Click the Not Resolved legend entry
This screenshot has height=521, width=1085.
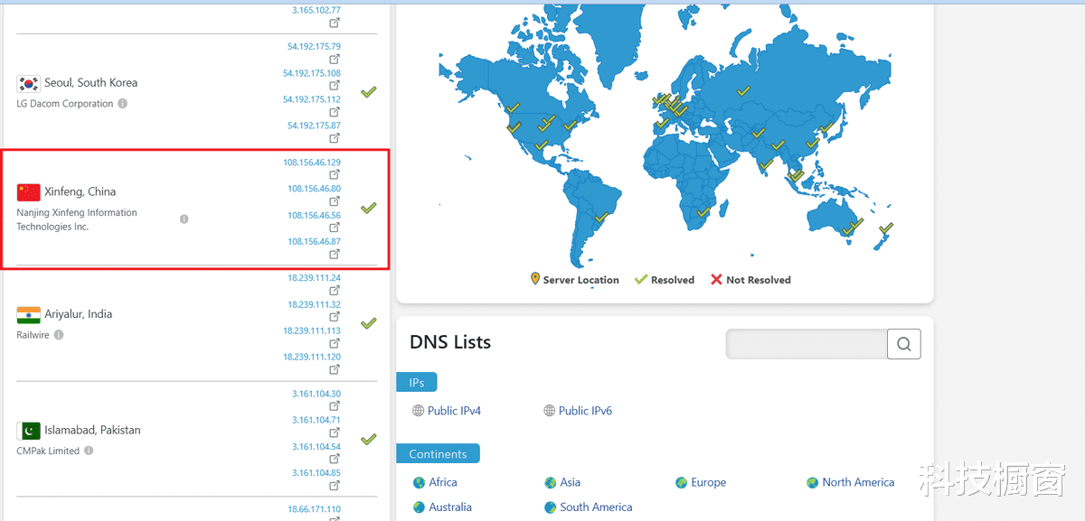(750, 280)
